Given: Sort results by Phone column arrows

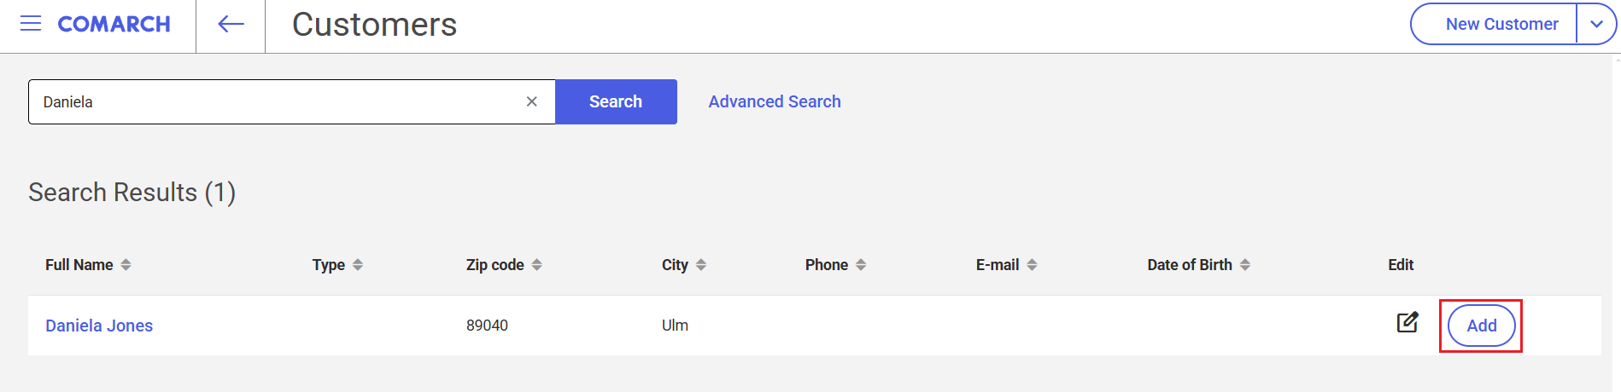Looking at the screenshot, I should (x=861, y=265).
